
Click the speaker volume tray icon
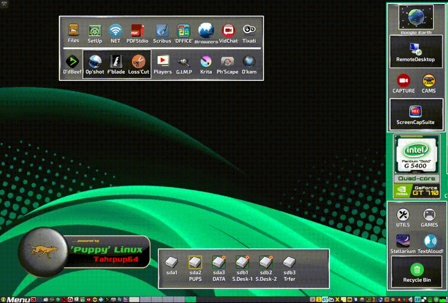410,300
